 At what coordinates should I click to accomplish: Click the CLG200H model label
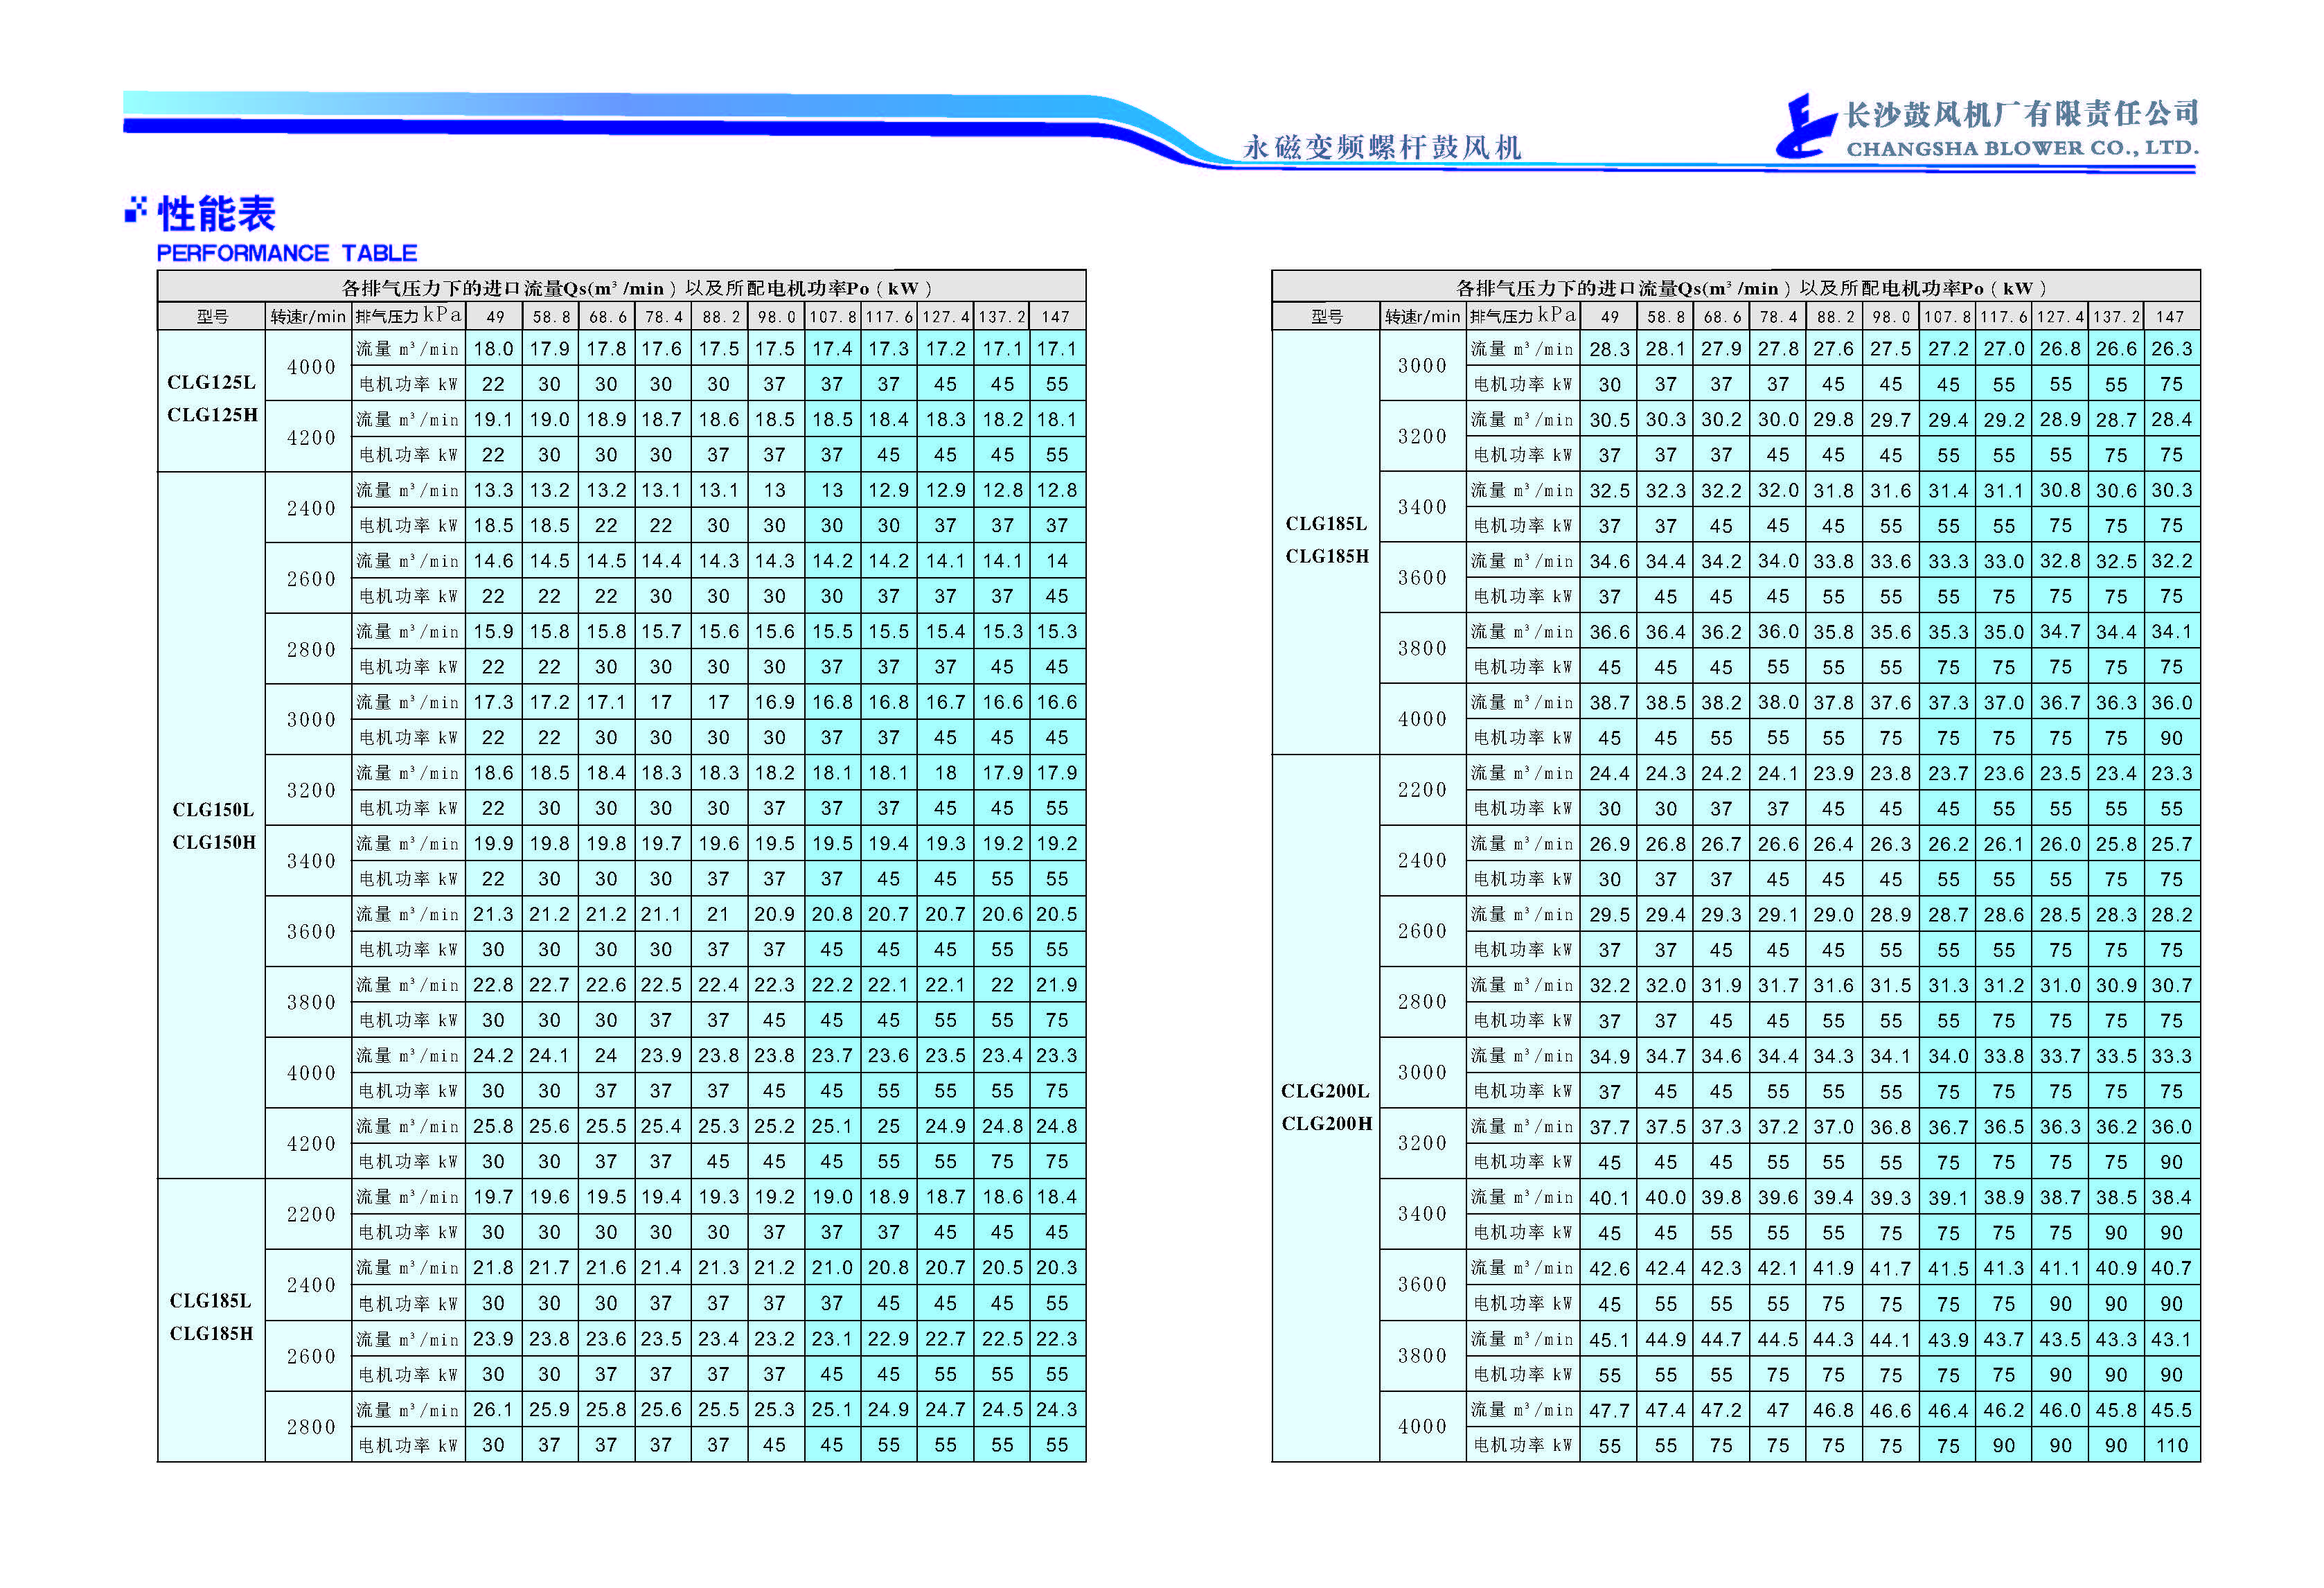click(1326, 1123)
